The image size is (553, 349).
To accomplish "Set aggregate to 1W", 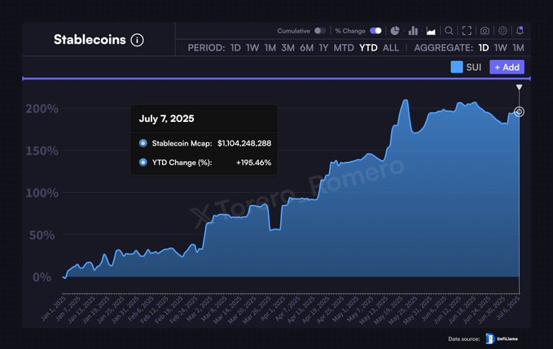I will pos(500,48).
